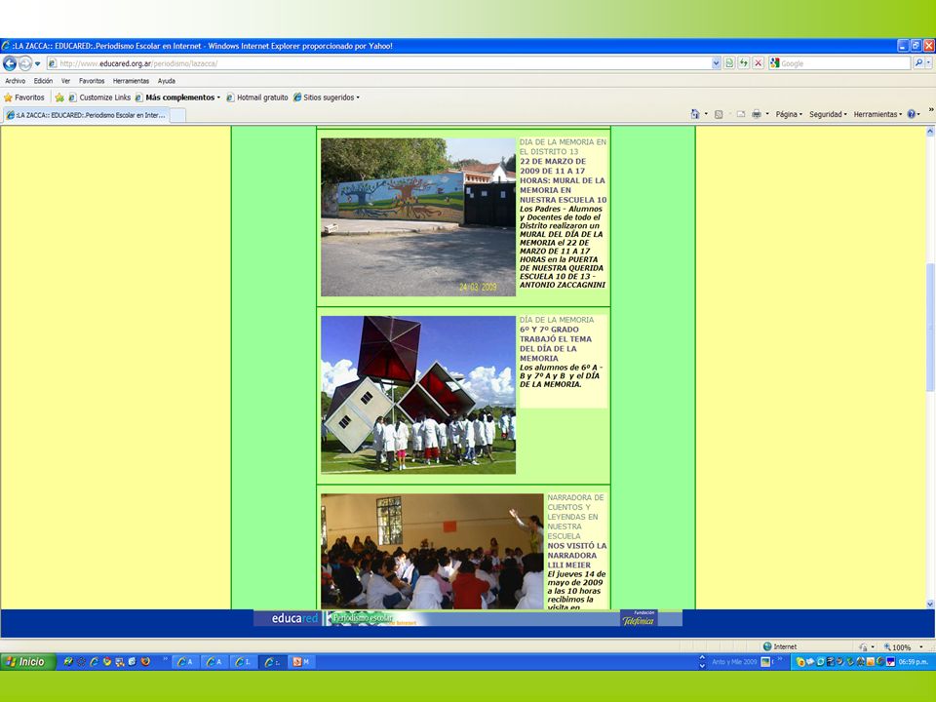Open the Ayuda menu
This screenshot has width=936, height=702.
click(x=167, y=81)
